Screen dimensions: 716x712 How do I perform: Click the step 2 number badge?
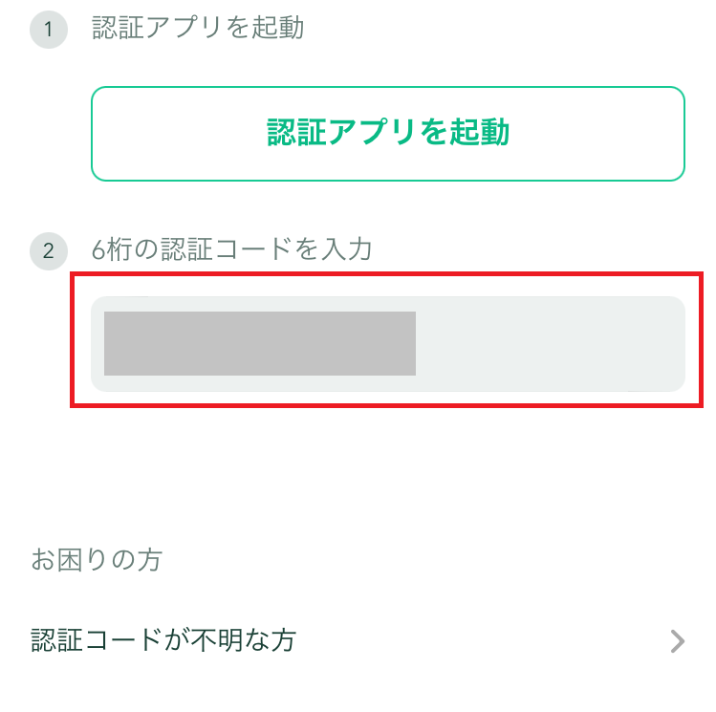pos(49,252)
